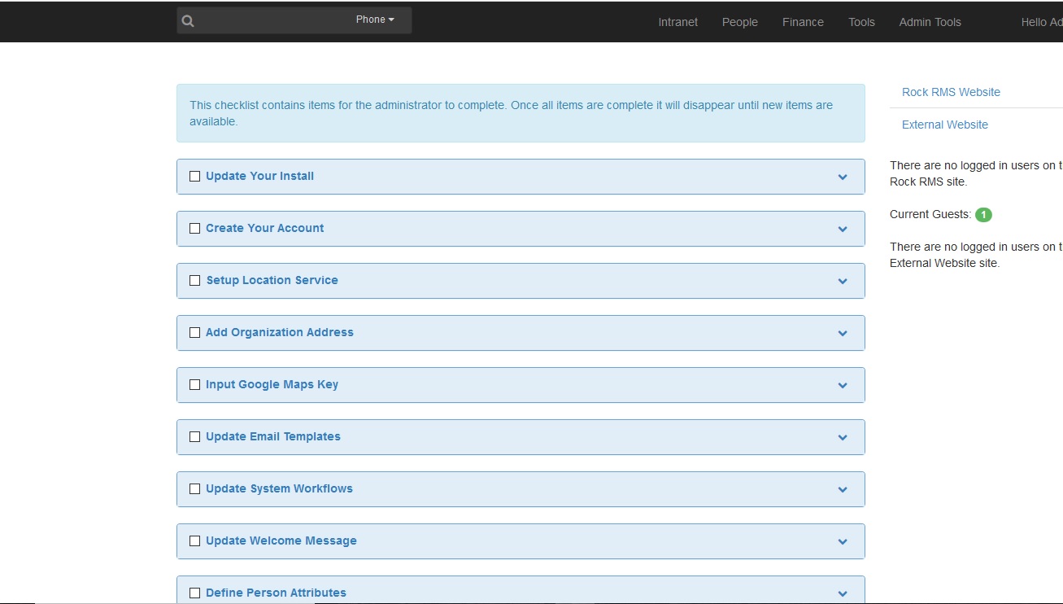The height and width of the screenshot is (604, 1063).
Task: Expand Update Your Install chevron
Action: tap(843, 177)
